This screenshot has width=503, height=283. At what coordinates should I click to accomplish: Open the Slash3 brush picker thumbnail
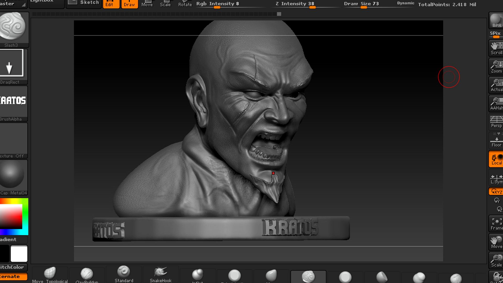(x=14, y=29)
